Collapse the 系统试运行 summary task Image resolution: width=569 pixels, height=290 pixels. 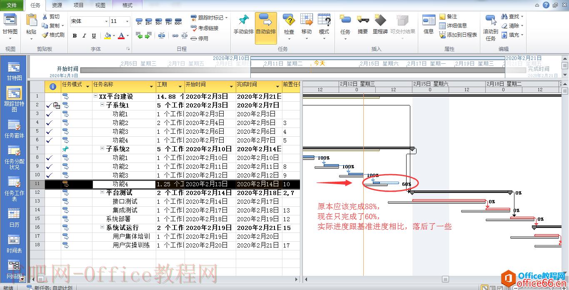pyautogui.click(x=102, y=227)
